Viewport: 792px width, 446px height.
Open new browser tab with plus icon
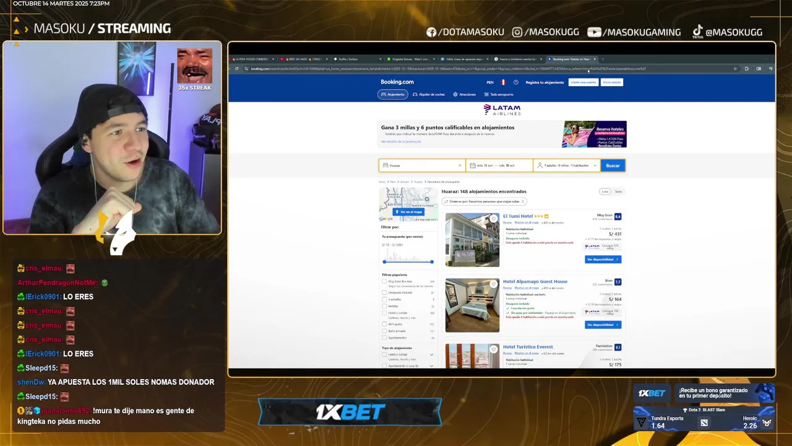click(603, 59)
